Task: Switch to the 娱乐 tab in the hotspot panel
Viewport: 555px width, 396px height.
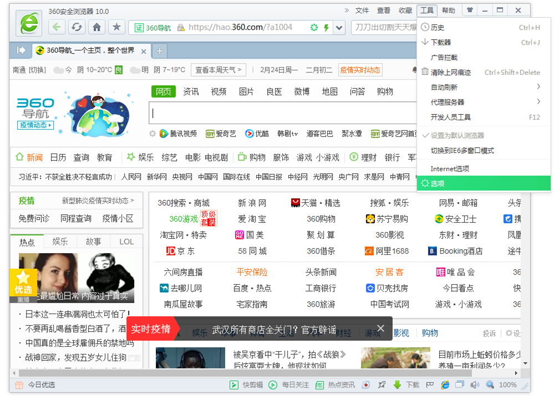Action: pyautogui.click(x=60, y=241)
